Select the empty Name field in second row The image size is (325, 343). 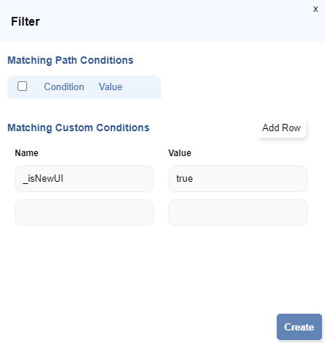tap(84, 213)
